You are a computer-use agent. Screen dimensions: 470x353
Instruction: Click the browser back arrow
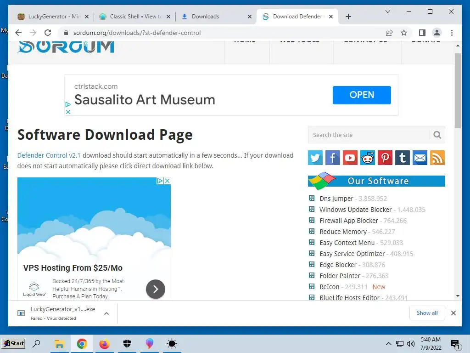coord(18,33)
